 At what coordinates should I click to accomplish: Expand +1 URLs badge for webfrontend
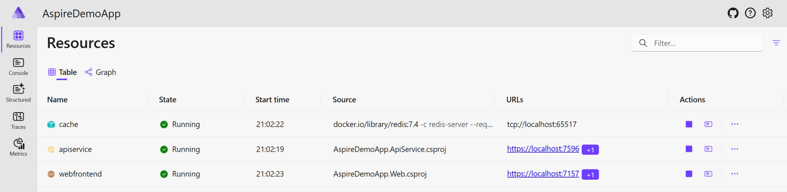click(x=590, y=174)
